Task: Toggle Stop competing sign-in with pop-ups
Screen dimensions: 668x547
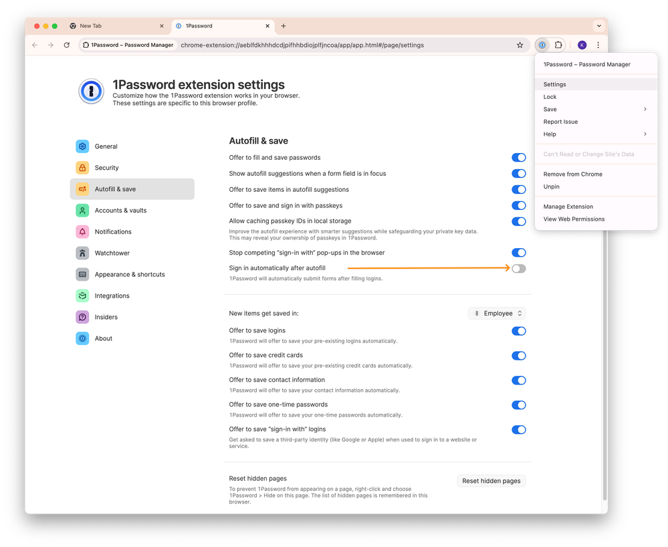Action: (x=518, y=253)
